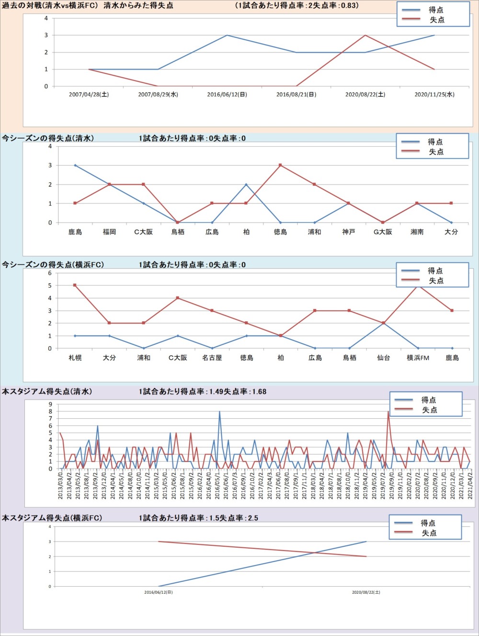Click the G大阪 axis label
This screenshot has width=479, height=636.
click(x=383, y=232)
